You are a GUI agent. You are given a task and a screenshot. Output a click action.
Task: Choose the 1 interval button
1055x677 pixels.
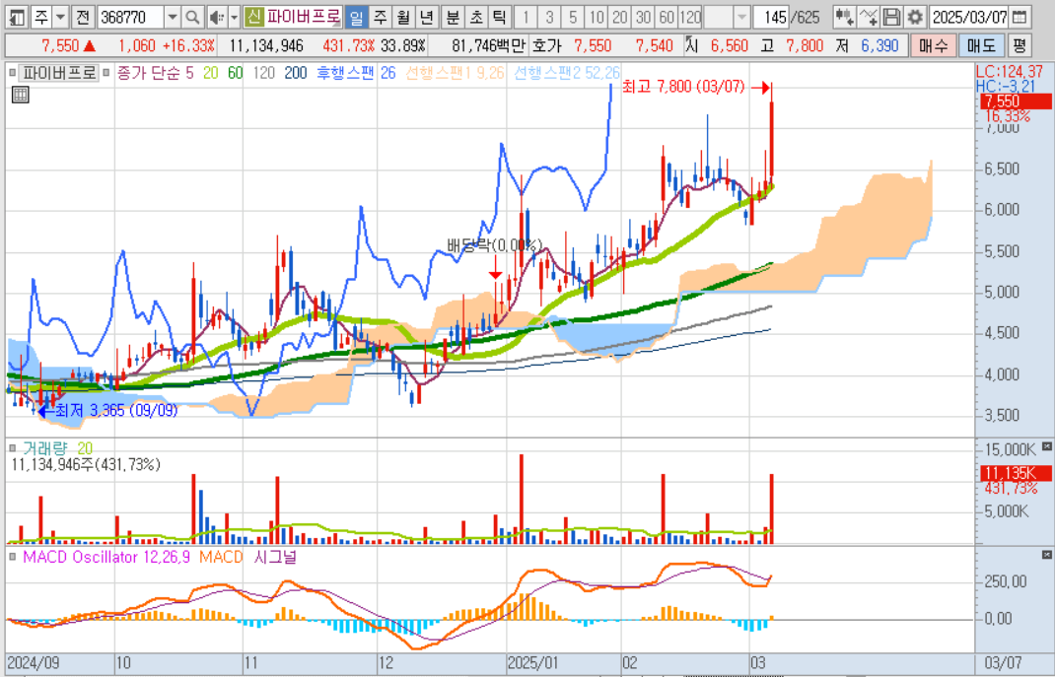pyautogui.click(x=526, y=17)
